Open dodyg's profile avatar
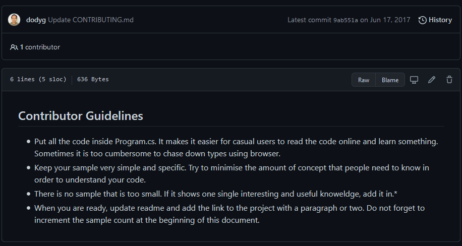Image resolution: width=462 pixels, height=246 pixels. point(15,20)
